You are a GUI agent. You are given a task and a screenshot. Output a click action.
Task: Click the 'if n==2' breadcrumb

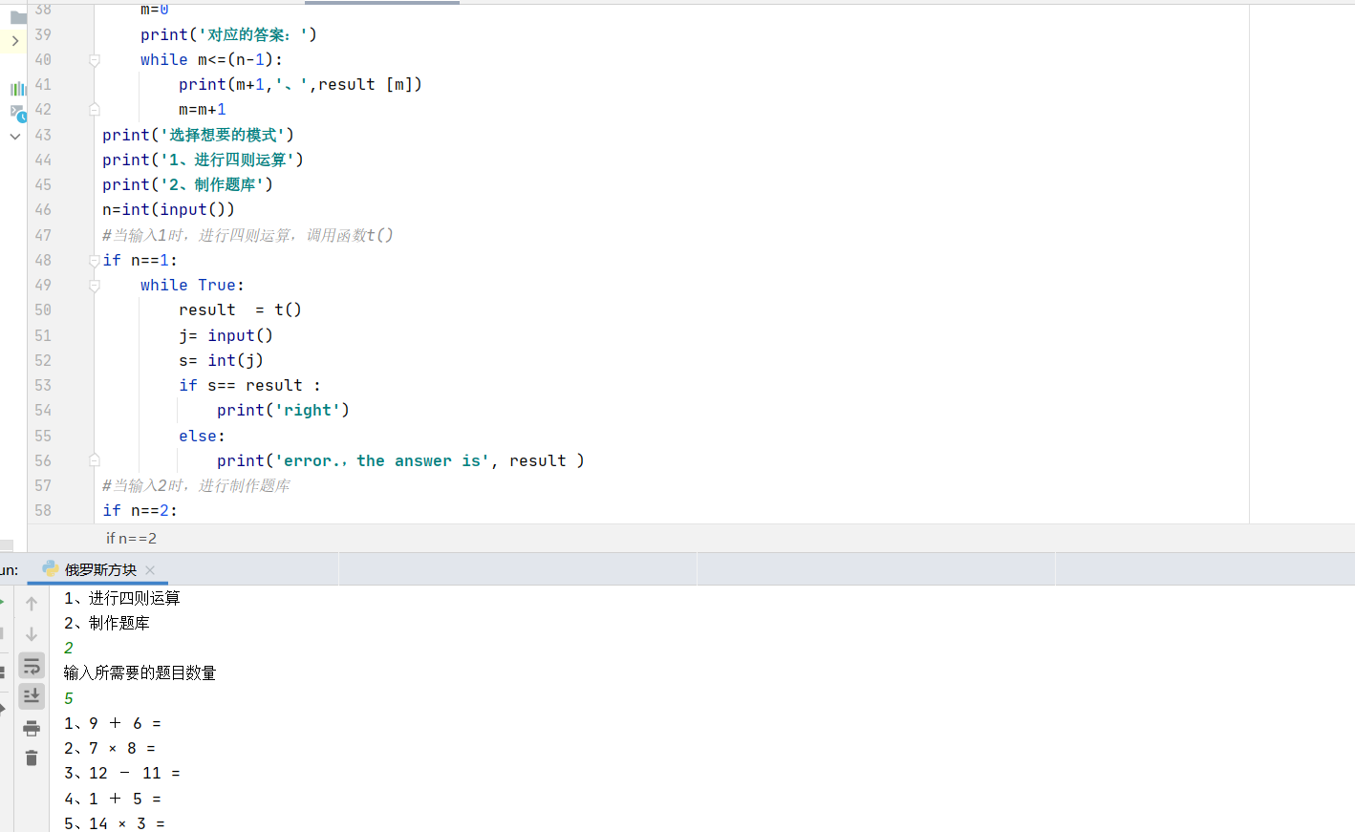(x=131, y=539)
